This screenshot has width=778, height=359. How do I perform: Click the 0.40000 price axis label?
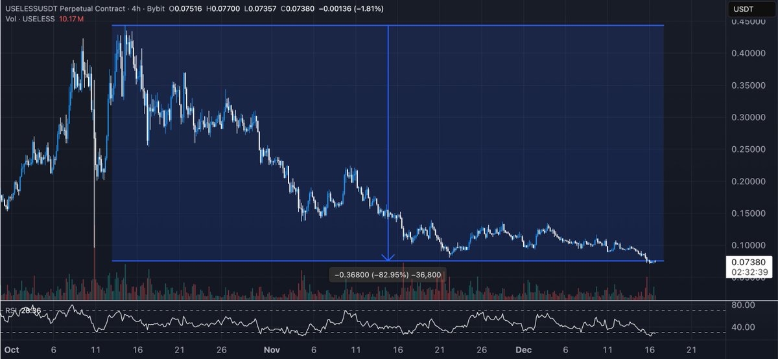point(748,53)
